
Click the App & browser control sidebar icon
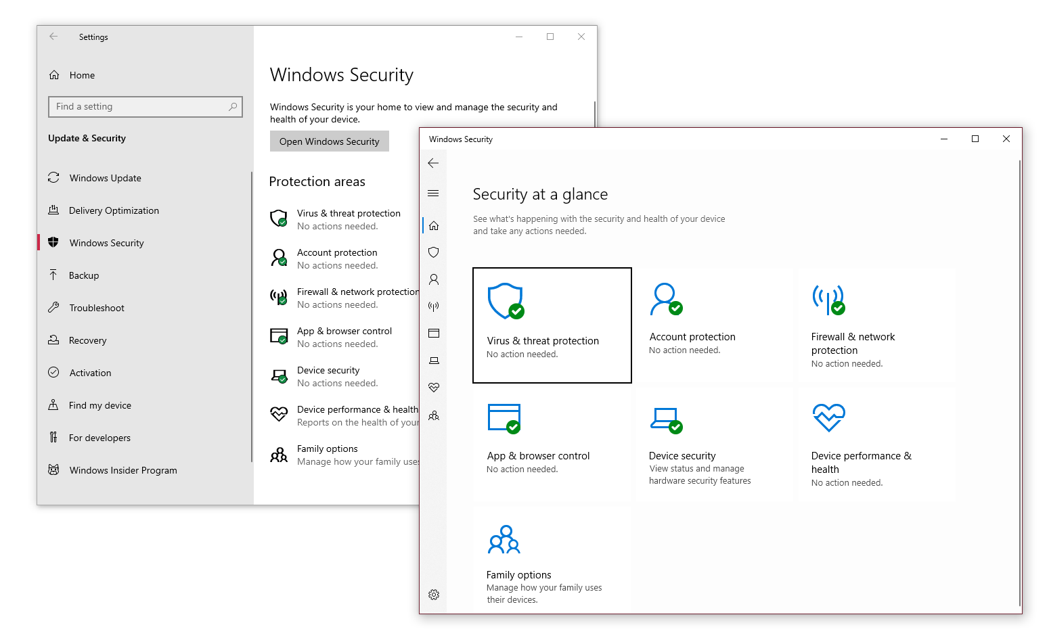tap(433, 333)
